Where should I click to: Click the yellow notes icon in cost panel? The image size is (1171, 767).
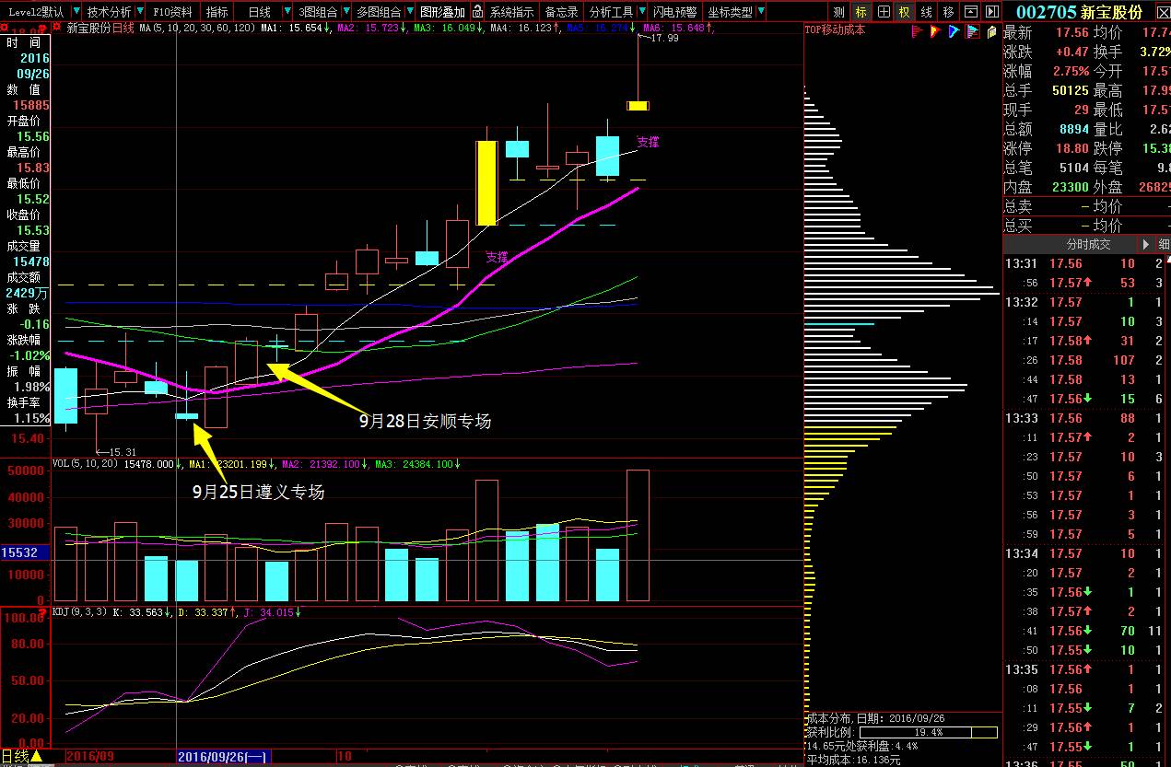(991, 31)
